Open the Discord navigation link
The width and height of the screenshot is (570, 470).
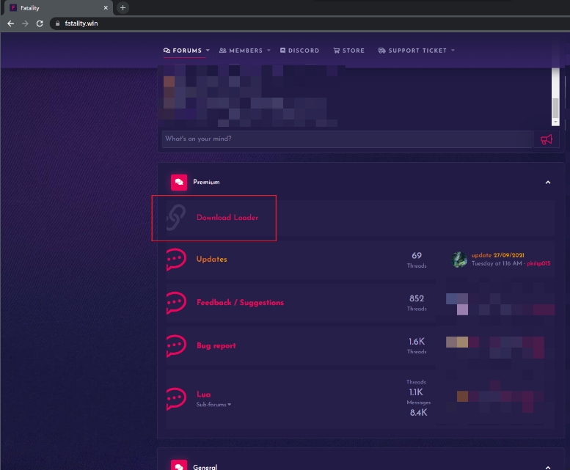300,51
